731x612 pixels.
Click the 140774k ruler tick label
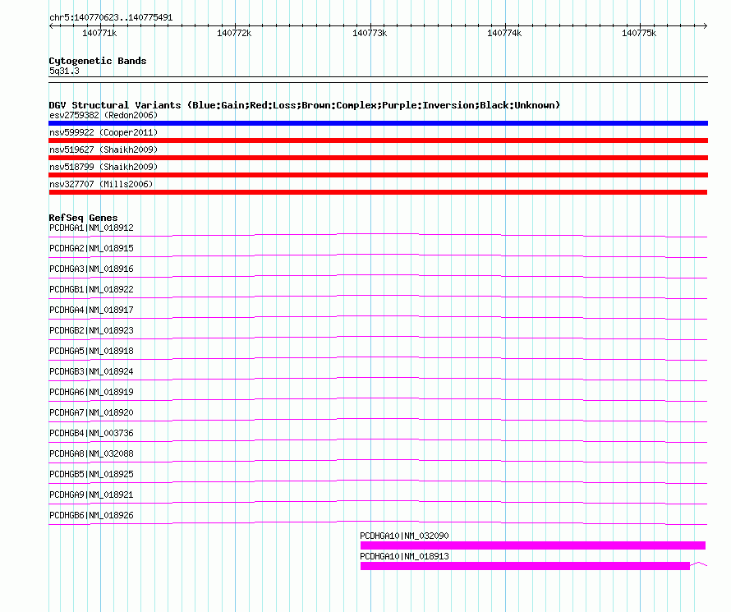click(x=504, y=33)
